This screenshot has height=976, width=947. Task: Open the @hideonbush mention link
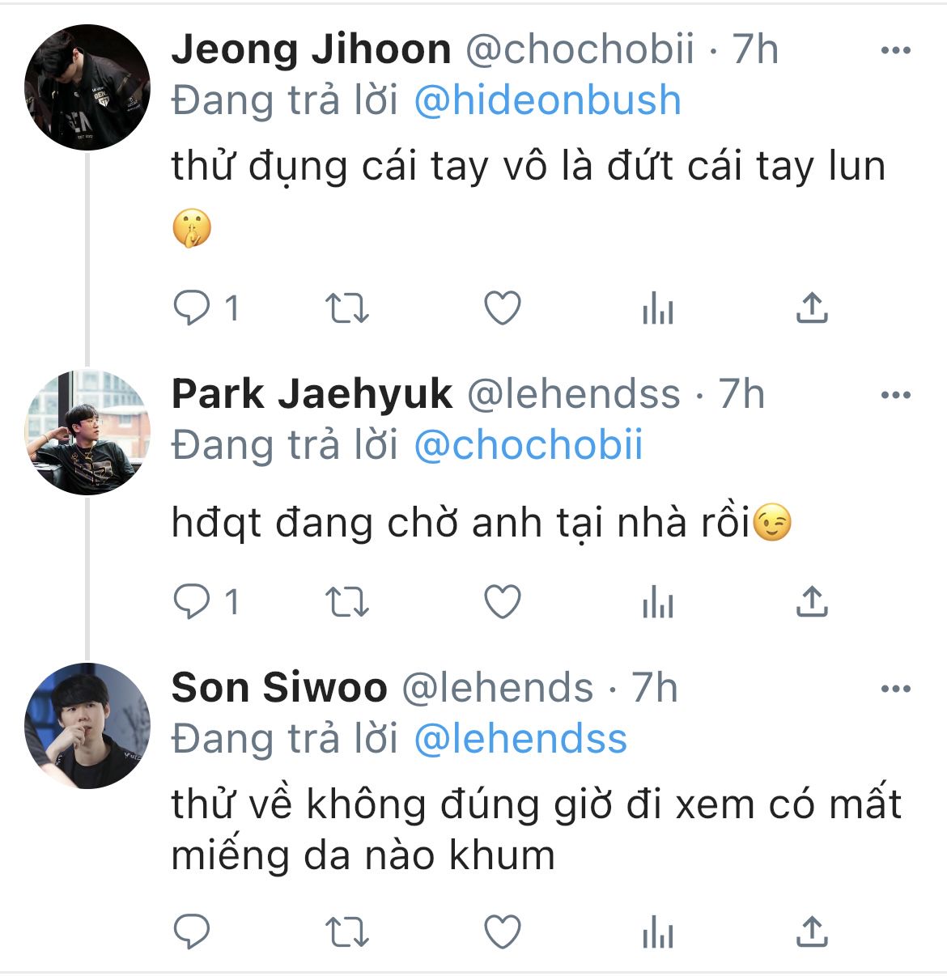click(547, 101)
